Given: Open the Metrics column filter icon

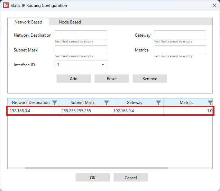Looking at the screenshot, I should click(x=210, y=103).
